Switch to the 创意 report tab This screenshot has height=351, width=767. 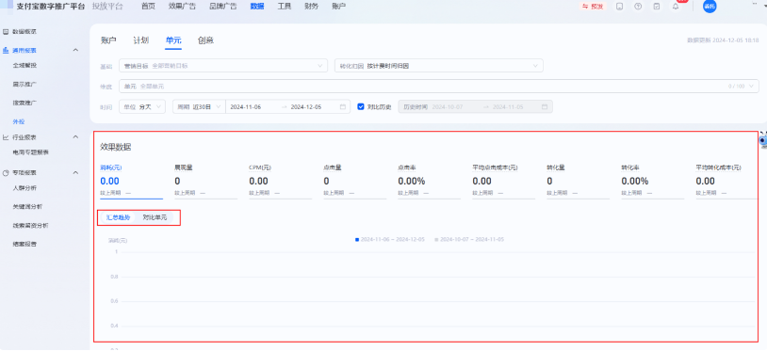click(206, 40)
